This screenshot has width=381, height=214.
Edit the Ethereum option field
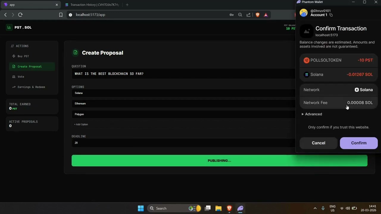[x=183, y=103]
